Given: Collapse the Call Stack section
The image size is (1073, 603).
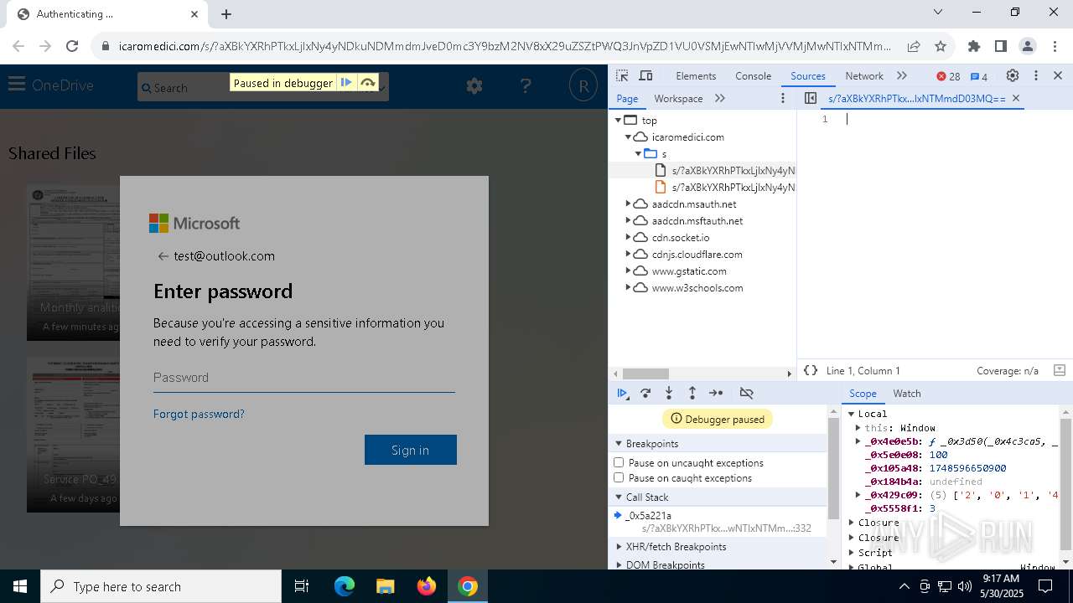Looking at the screenshot, I should (619, 497).
